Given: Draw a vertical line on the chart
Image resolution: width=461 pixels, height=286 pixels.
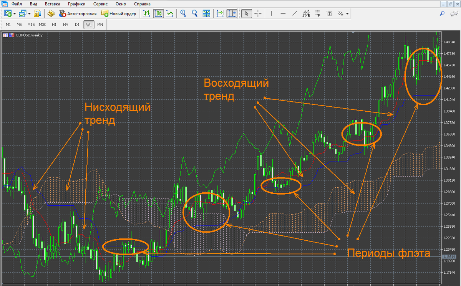Looking at the screenshot, I should click(272, 13).
